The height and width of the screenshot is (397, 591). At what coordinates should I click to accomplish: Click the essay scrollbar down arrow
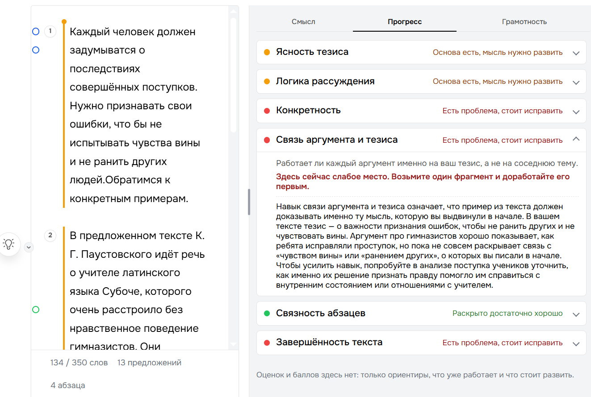233,344
